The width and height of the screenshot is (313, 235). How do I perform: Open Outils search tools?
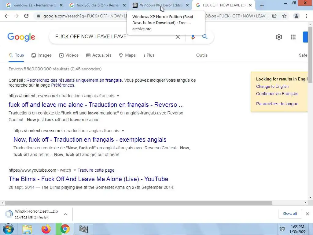pyautogui.click(x=202, y=55)
